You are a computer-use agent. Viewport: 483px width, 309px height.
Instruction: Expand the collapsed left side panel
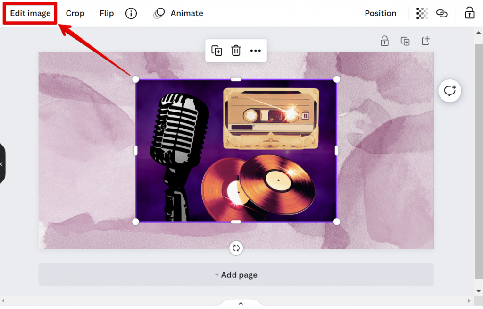(x=2, y=164)
